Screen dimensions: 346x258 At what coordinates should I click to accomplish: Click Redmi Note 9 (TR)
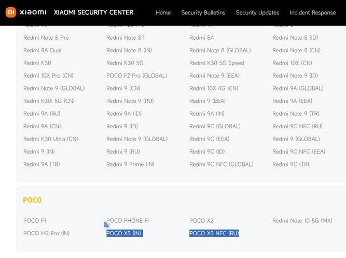(x=296, y=114)
